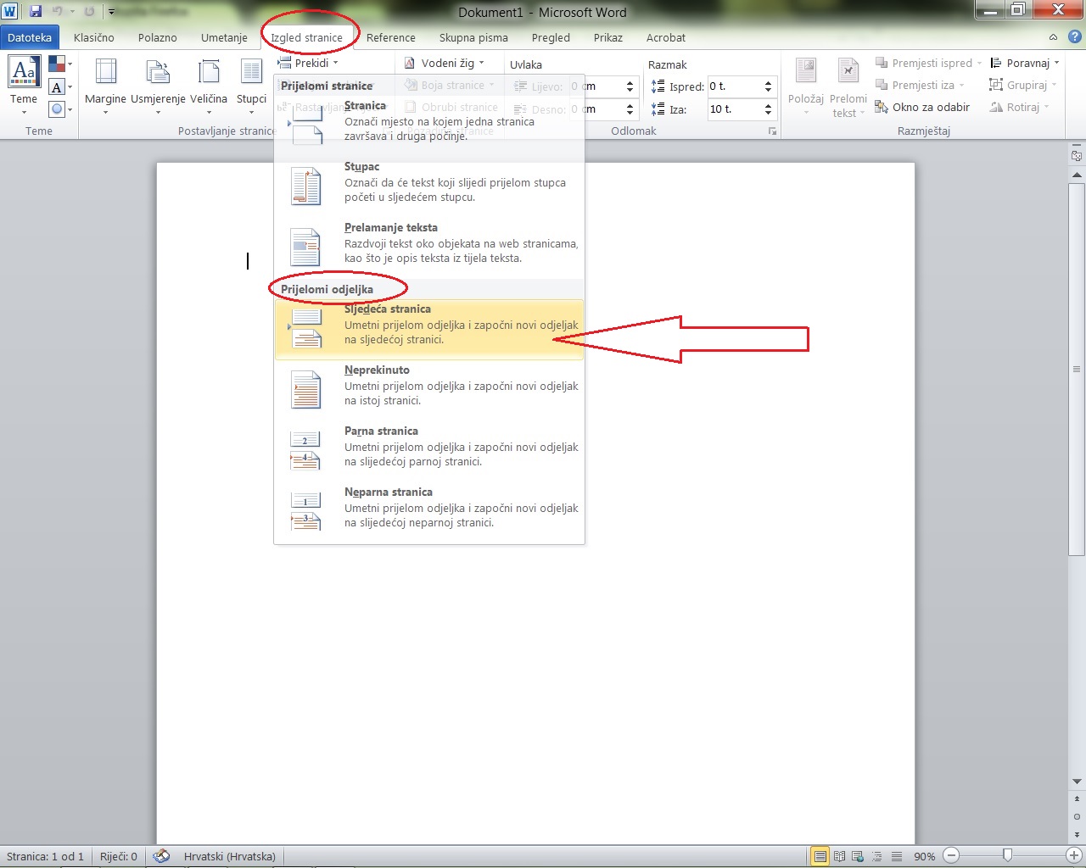1086x868 pixels.
Task: Click the zoom in plus button
Action: pyautogui.click(x=1073, y=856)
